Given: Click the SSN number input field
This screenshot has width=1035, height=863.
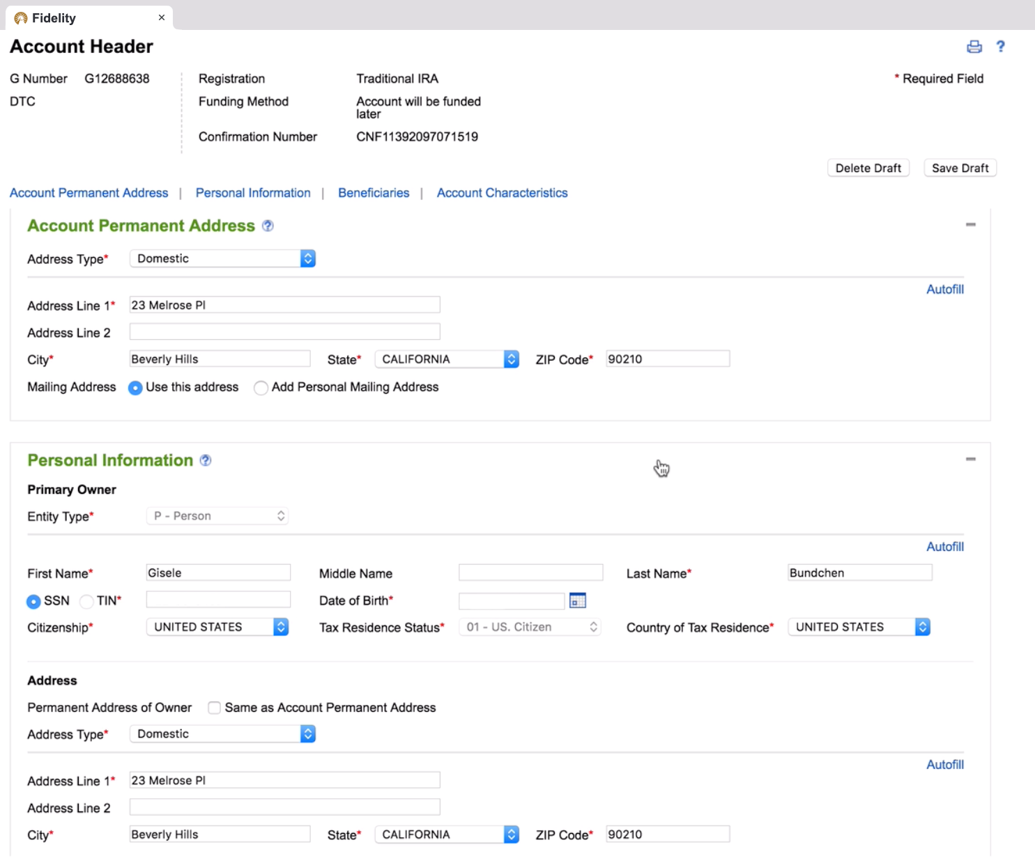Looking at the screenshot, I should tap(218, 600).
